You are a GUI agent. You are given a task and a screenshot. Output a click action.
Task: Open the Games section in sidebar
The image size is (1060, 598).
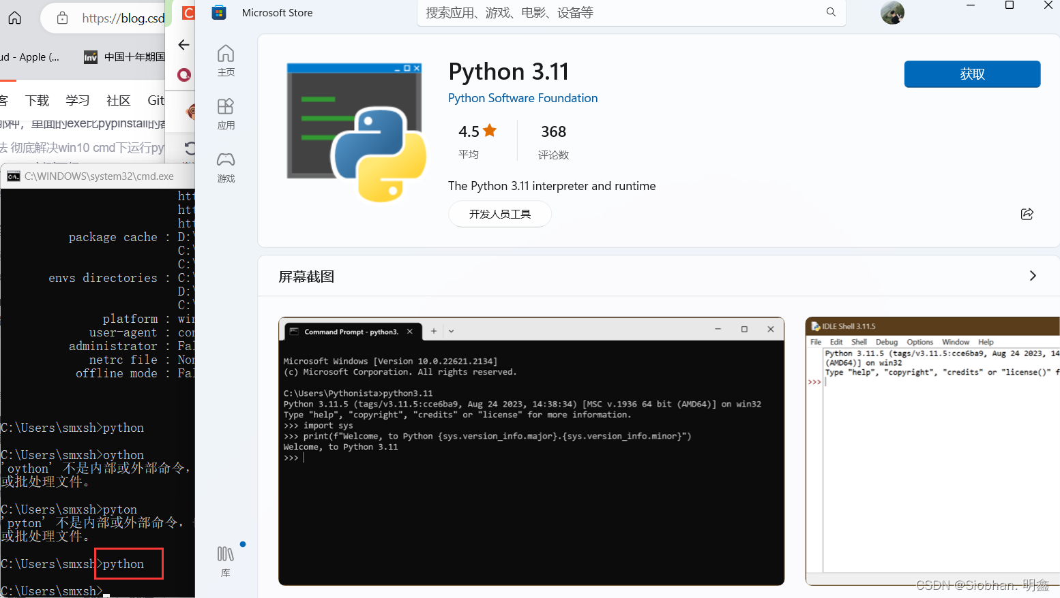(226, 166)
